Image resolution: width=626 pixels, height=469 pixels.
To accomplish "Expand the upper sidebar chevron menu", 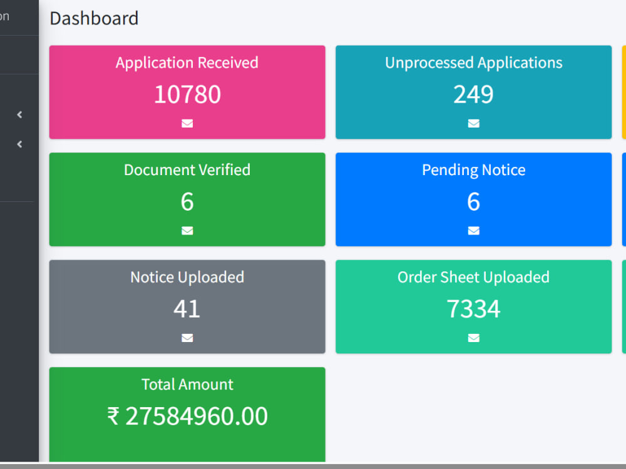I will (x=19, y=115).
